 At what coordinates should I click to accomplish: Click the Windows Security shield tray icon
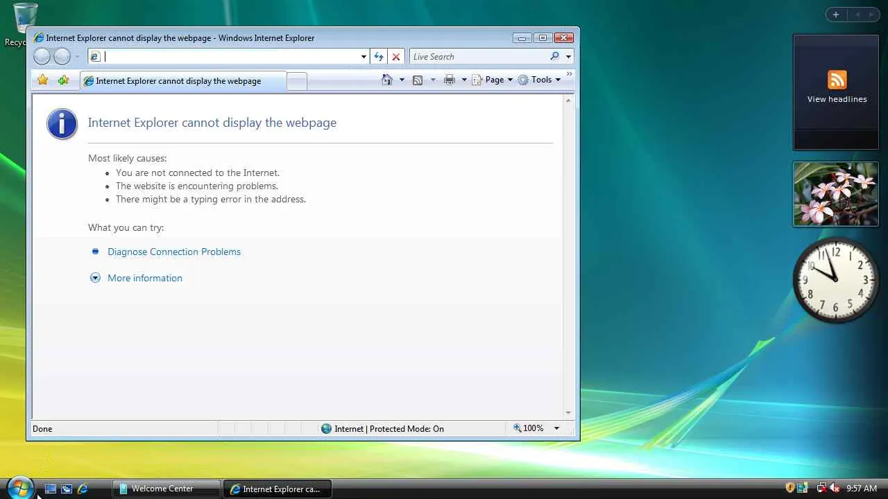[789, 488]
